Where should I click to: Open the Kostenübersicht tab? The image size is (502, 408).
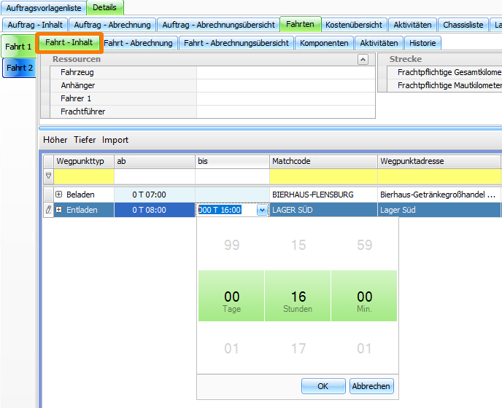click(353, 24)
